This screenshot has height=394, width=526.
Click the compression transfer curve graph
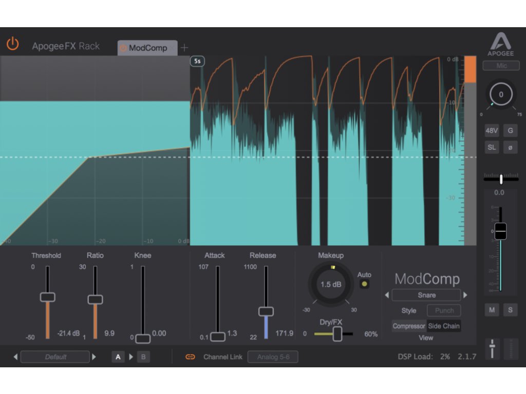point(95,151)
